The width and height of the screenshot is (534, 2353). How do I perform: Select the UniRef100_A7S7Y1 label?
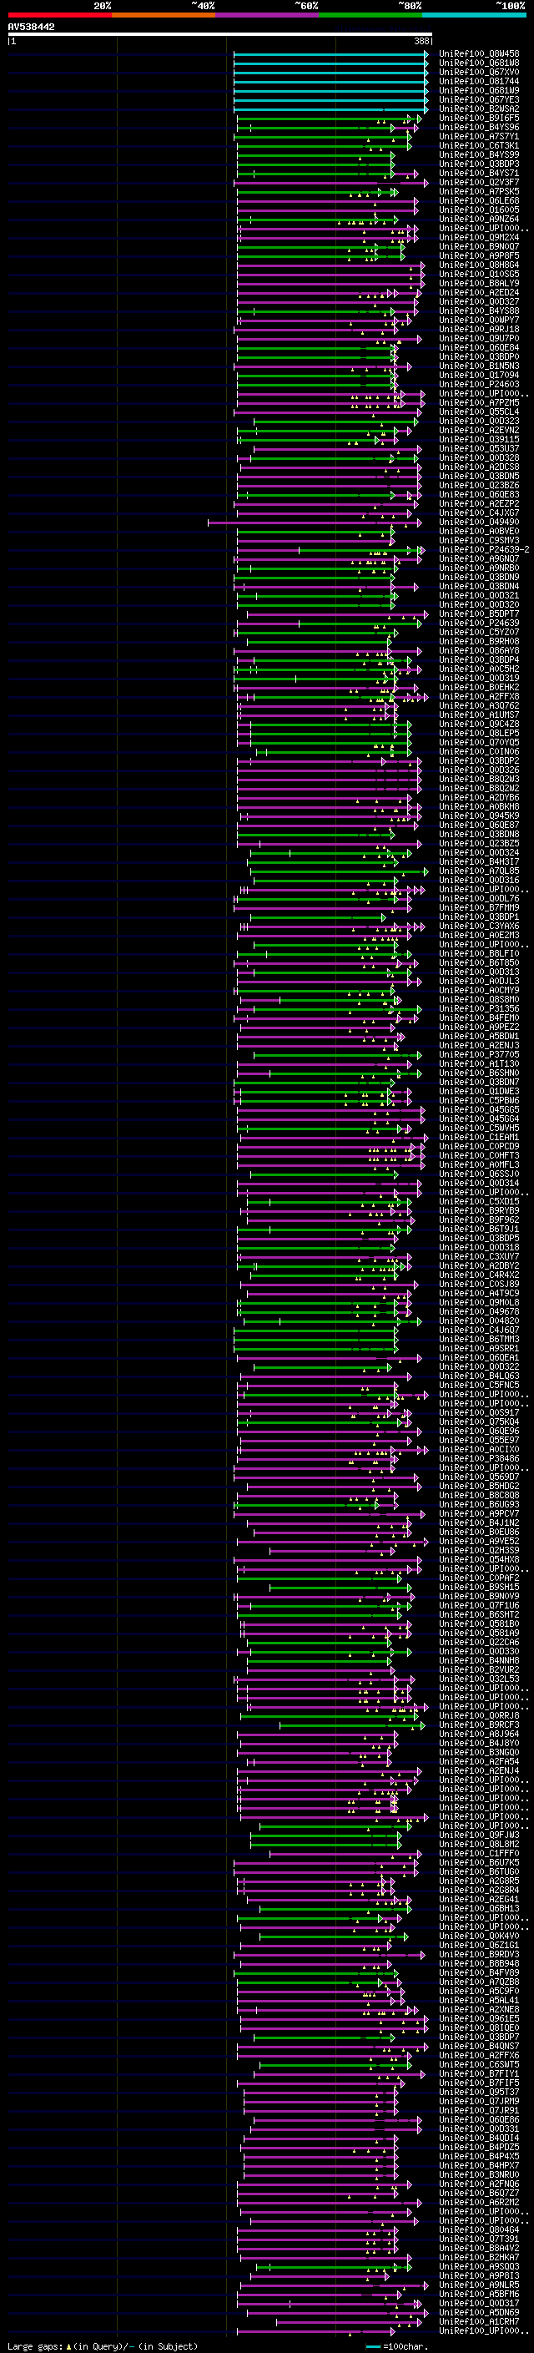(x=479, y=136)
